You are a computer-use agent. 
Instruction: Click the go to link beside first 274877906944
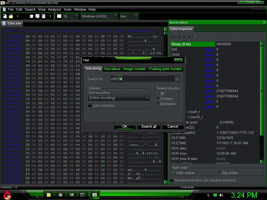tap(209, 91)
